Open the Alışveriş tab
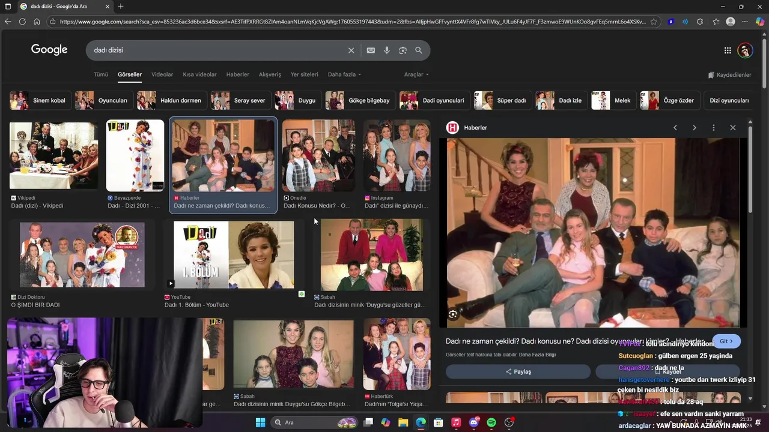 point(270,74)
